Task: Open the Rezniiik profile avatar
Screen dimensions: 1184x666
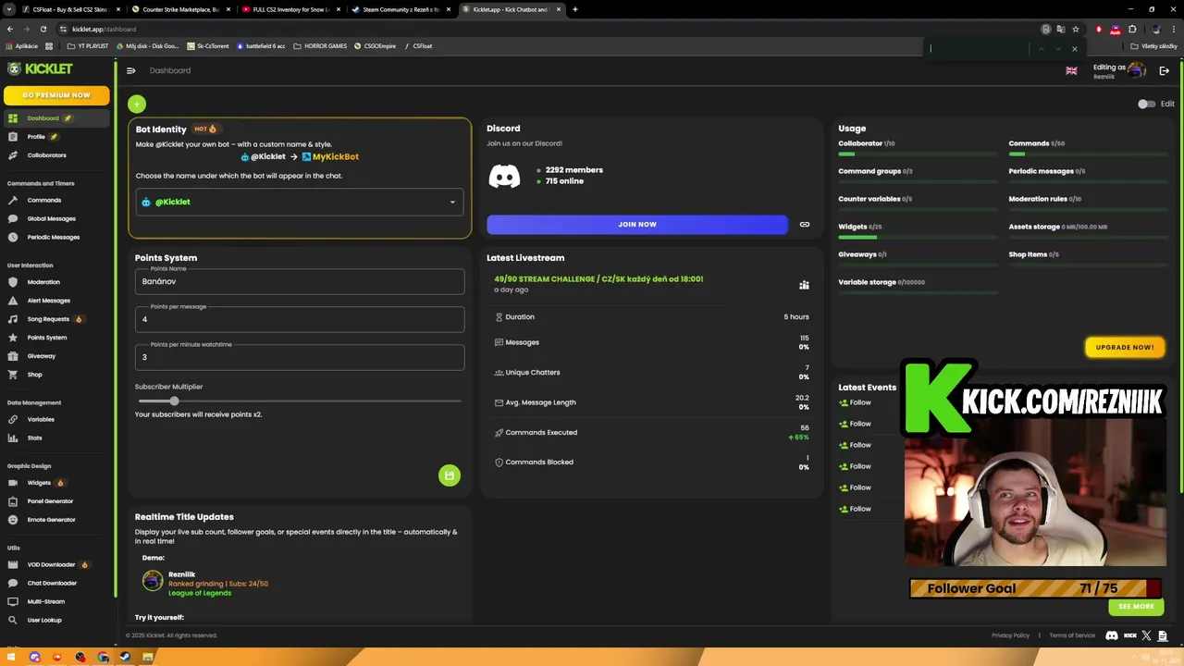Action: 1137,70
